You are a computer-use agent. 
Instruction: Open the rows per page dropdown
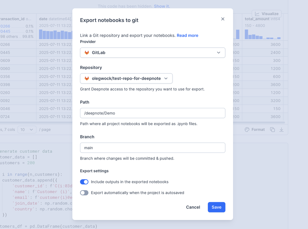tap(27, 130)
